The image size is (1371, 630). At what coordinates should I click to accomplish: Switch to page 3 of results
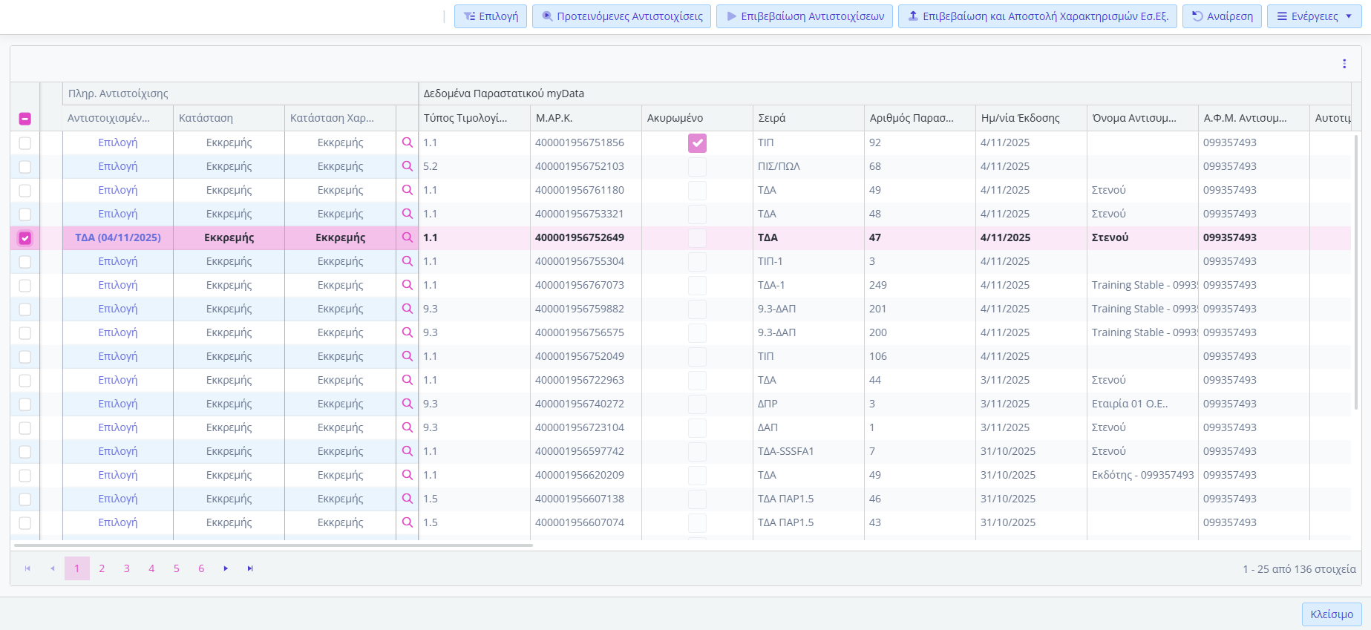[126, 568]
